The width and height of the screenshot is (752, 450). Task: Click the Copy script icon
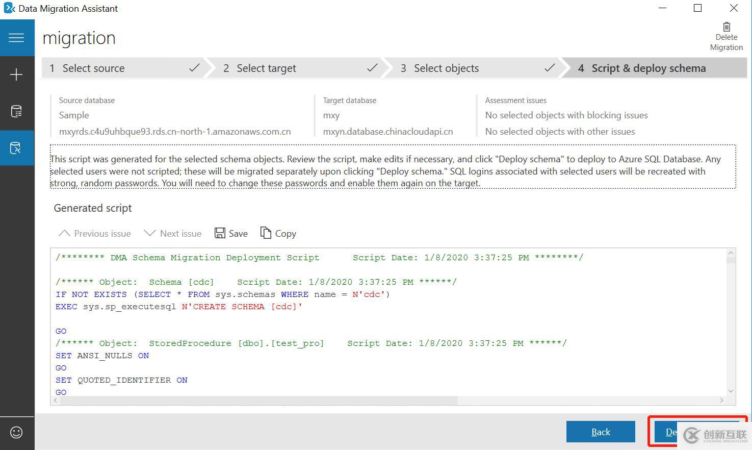[x=266, y=233]
